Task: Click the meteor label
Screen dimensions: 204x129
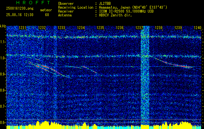Action: click(x=46, y=10)
